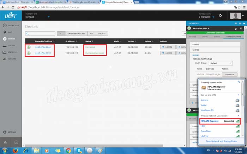
Task: Click list layout icon in Properties header
Action: point(240,24)
